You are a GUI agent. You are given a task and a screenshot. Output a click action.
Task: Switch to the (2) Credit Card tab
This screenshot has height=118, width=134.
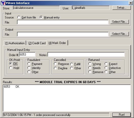[x=37, y=43]
